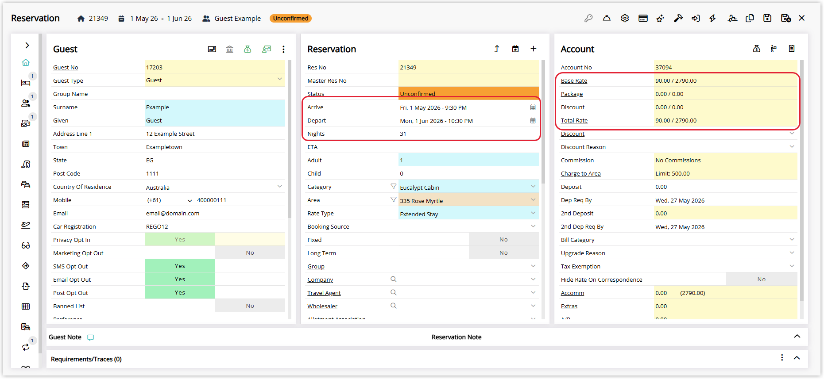Click the plus icon in Reservation panel
The width and height of the screenshot is (824, 379).
pyautogui.click(x=534, y=49)
